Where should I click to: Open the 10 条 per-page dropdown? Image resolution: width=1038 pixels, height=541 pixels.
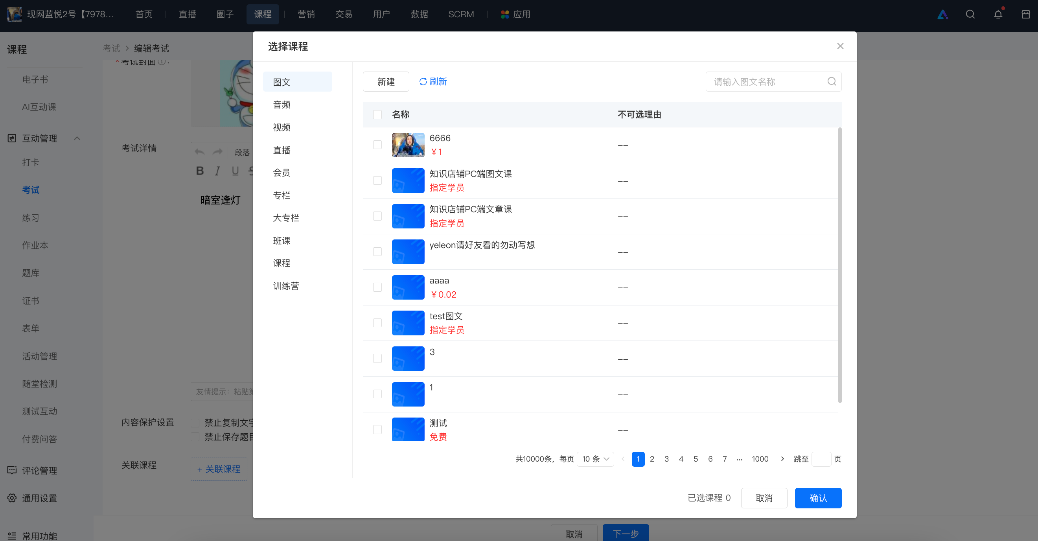coord(595,459)
